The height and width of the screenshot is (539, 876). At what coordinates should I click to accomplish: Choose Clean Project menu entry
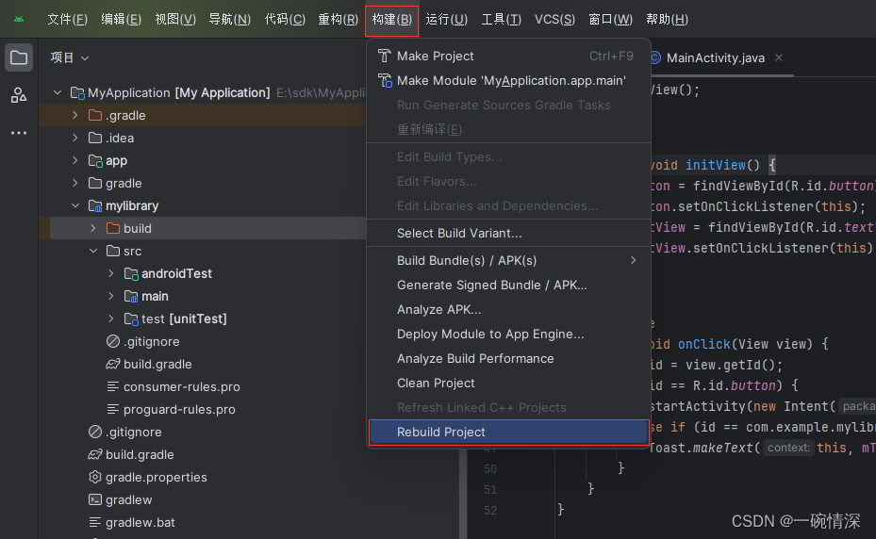508,384
